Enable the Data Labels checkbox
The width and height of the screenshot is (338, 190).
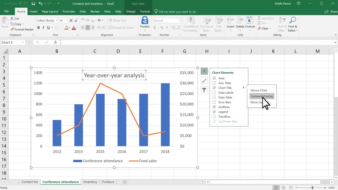[x=214, y=93]
